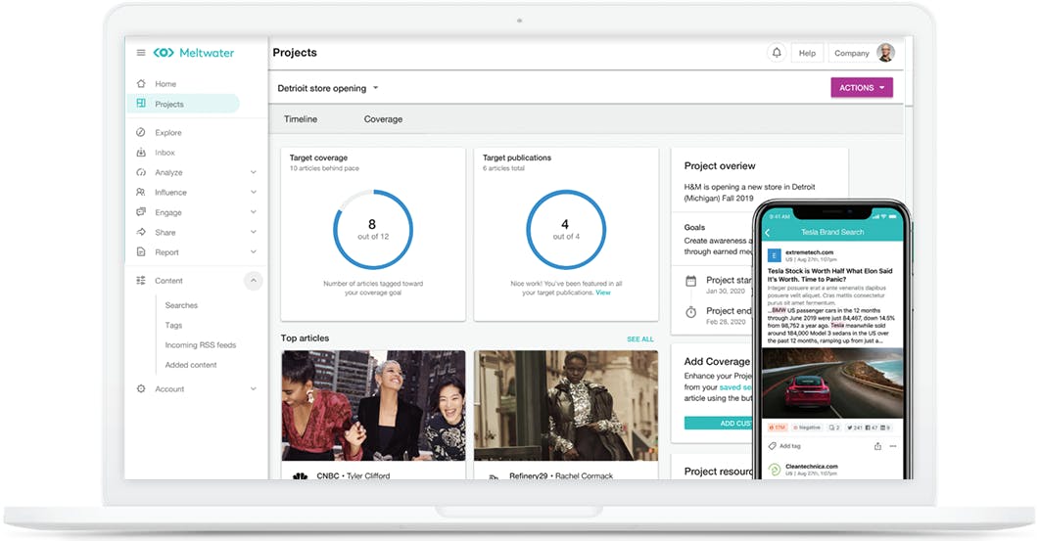This screenshot has height=541, width=1039.
Task: Expand the Account menu chevron
Action: click(x=253, y=388)
